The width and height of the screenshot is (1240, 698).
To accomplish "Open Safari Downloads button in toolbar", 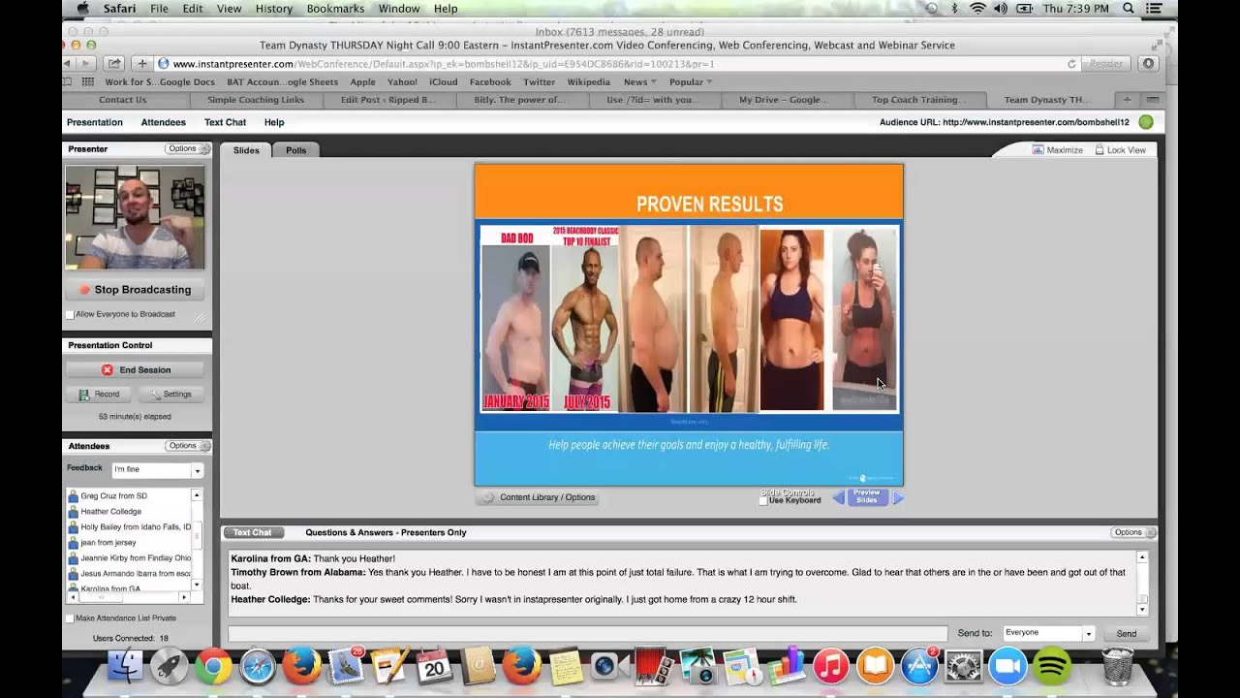I will [1148, 64].
